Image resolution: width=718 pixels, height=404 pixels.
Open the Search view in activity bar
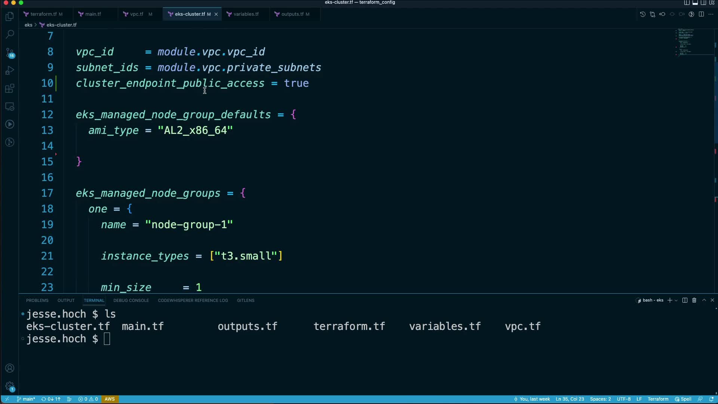click(x=10, y=34)
